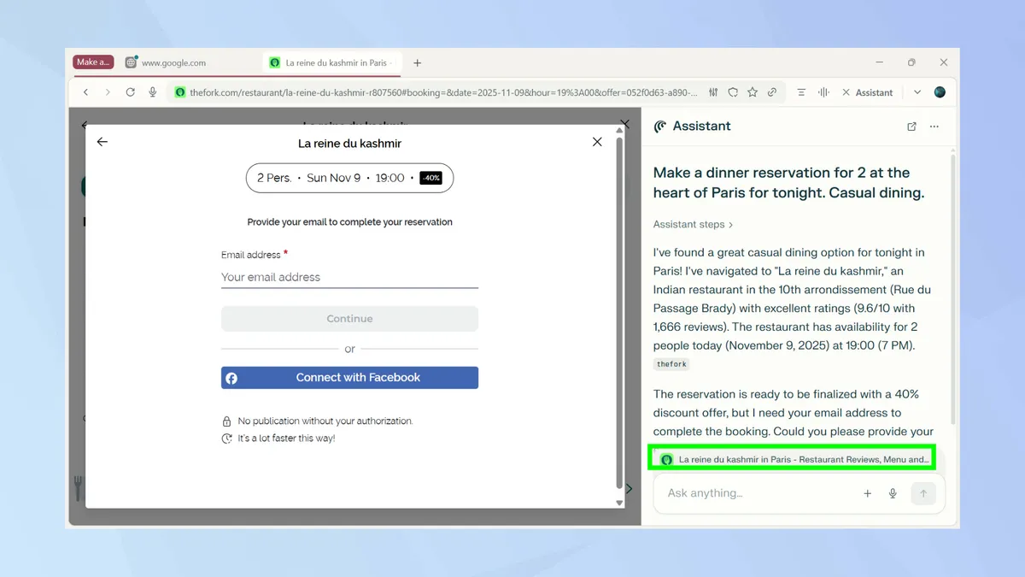Switch to the www.google.com tab
1025x577 pixels.
(x=173, y=62)
